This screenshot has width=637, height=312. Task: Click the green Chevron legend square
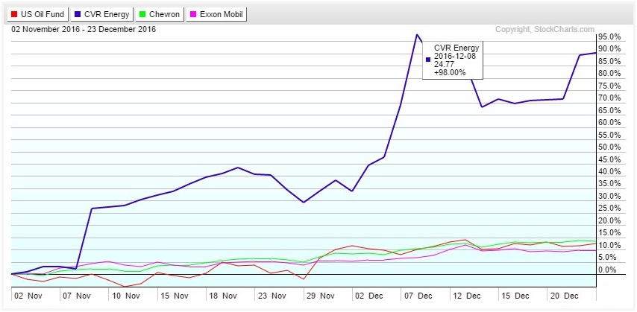point(142,14)
